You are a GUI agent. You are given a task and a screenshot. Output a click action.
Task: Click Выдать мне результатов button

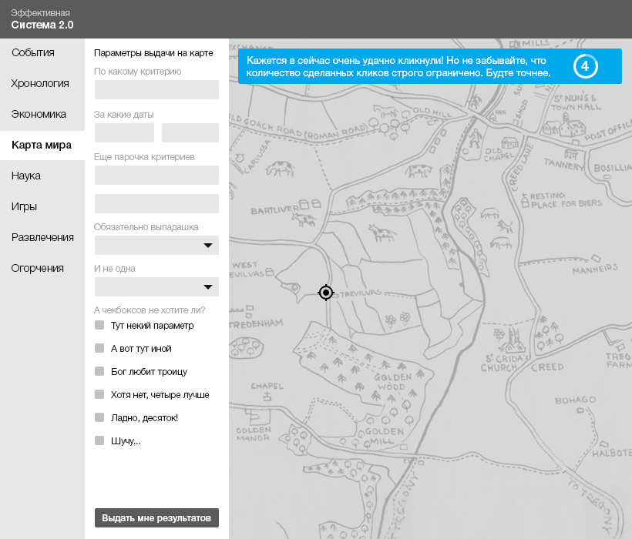[x=156, y=517]
